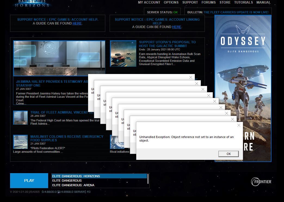Click the Dangerous Horizons logo
The image size is (284, 202).
32,3
